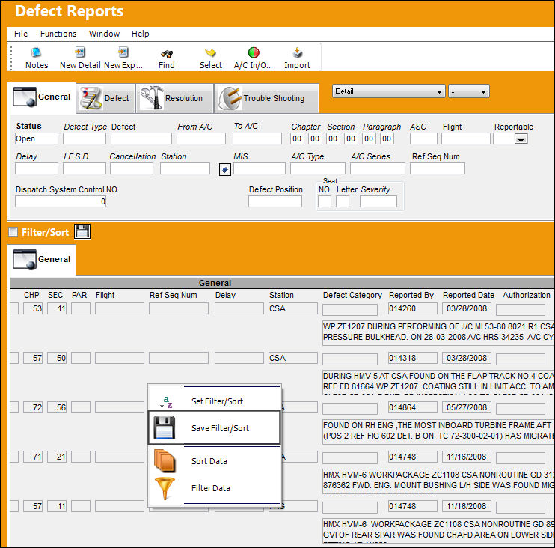
Task: Click the Status field showing Open
Action: tap(37, 138)
